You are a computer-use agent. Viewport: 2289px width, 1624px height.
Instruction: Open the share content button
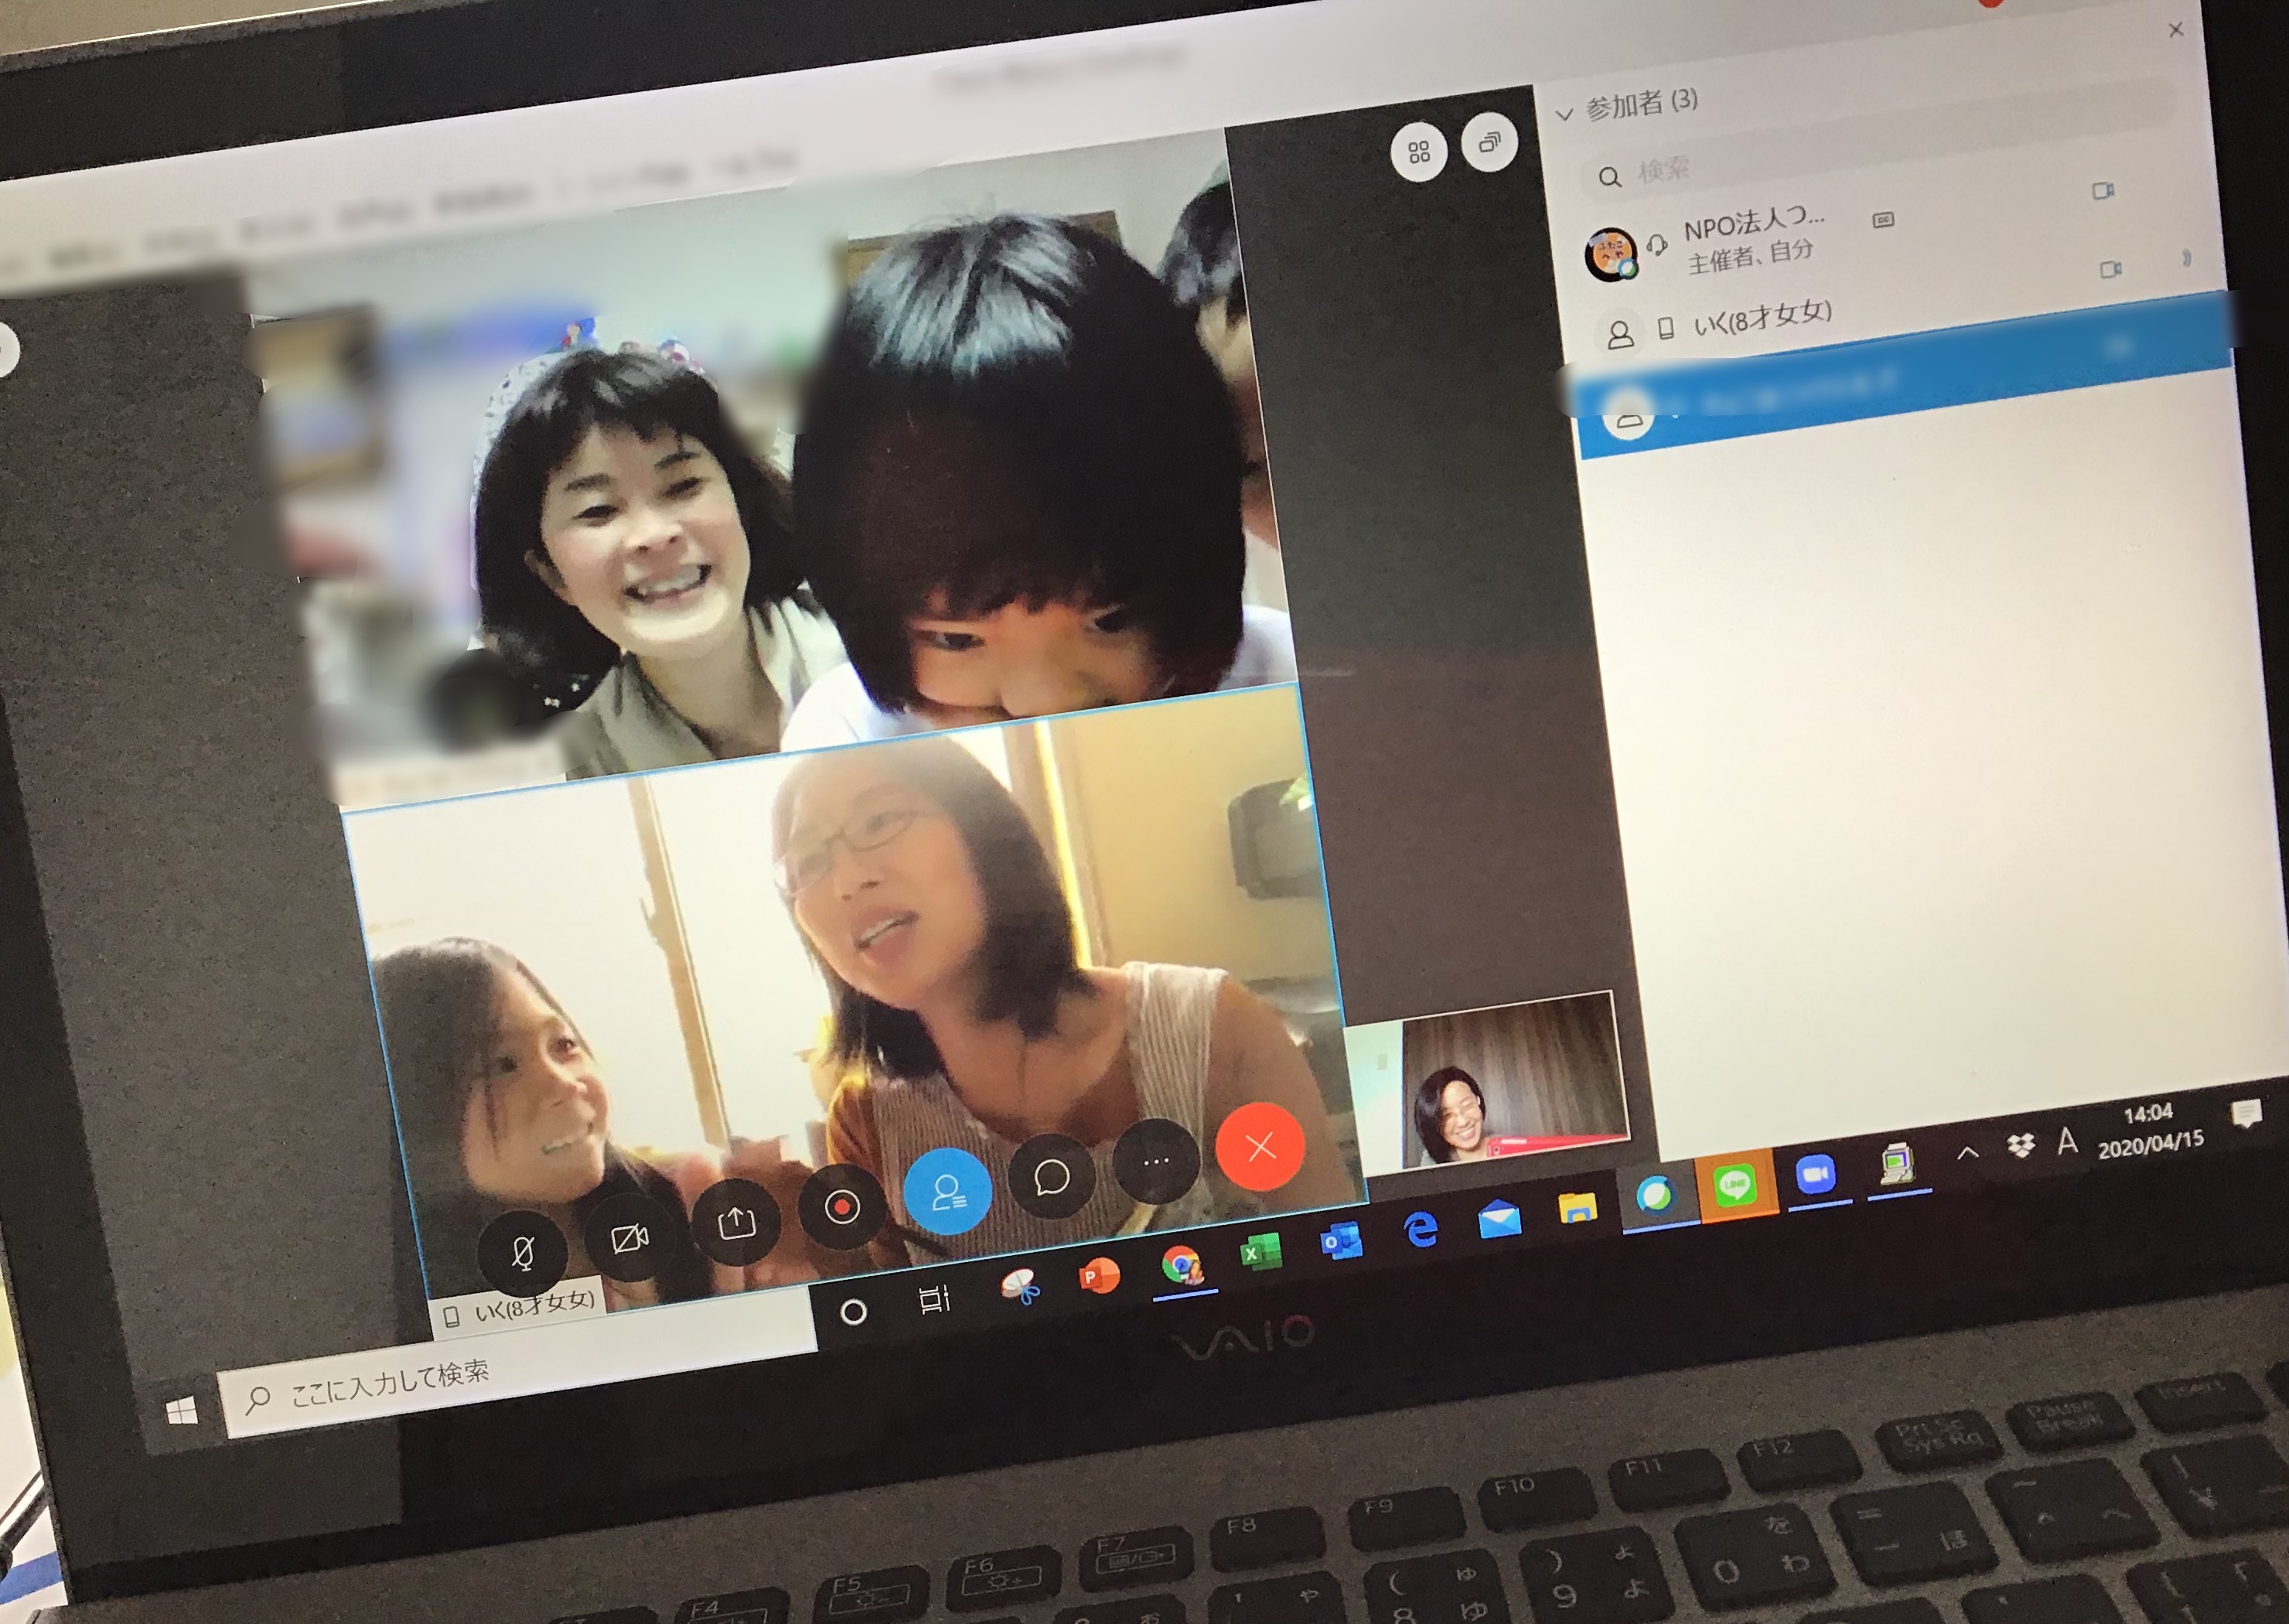[x=736, y=1221]
